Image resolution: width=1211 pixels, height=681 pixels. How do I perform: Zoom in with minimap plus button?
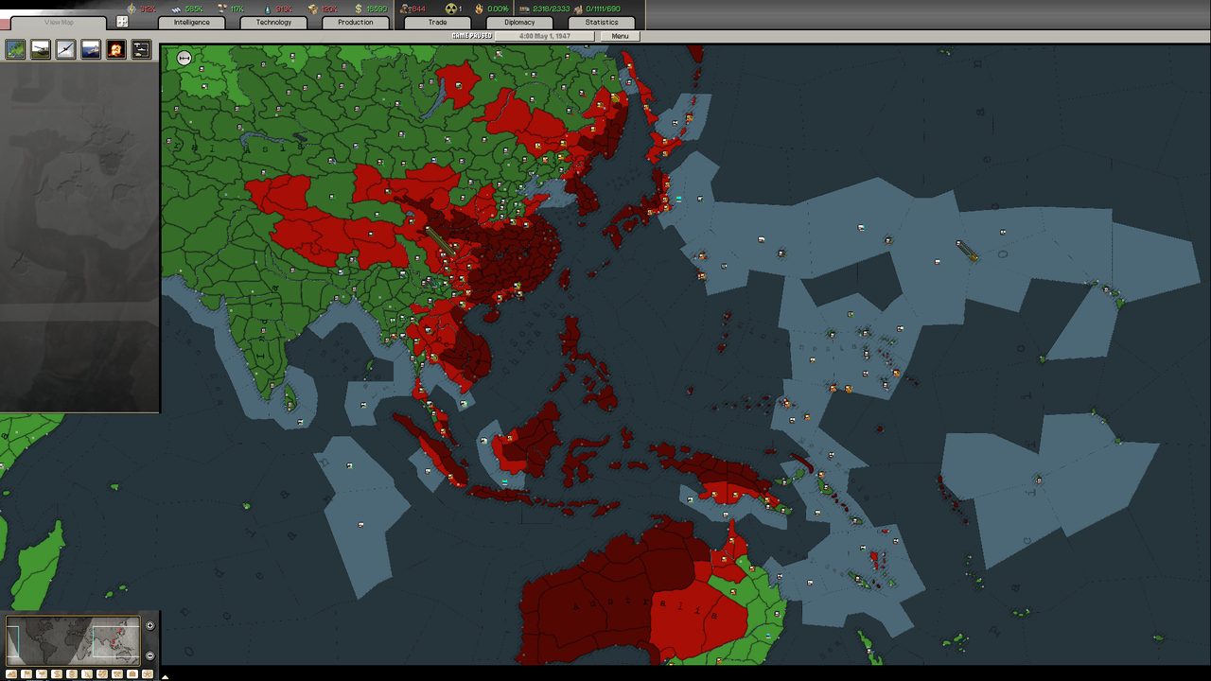pos(149,625)
